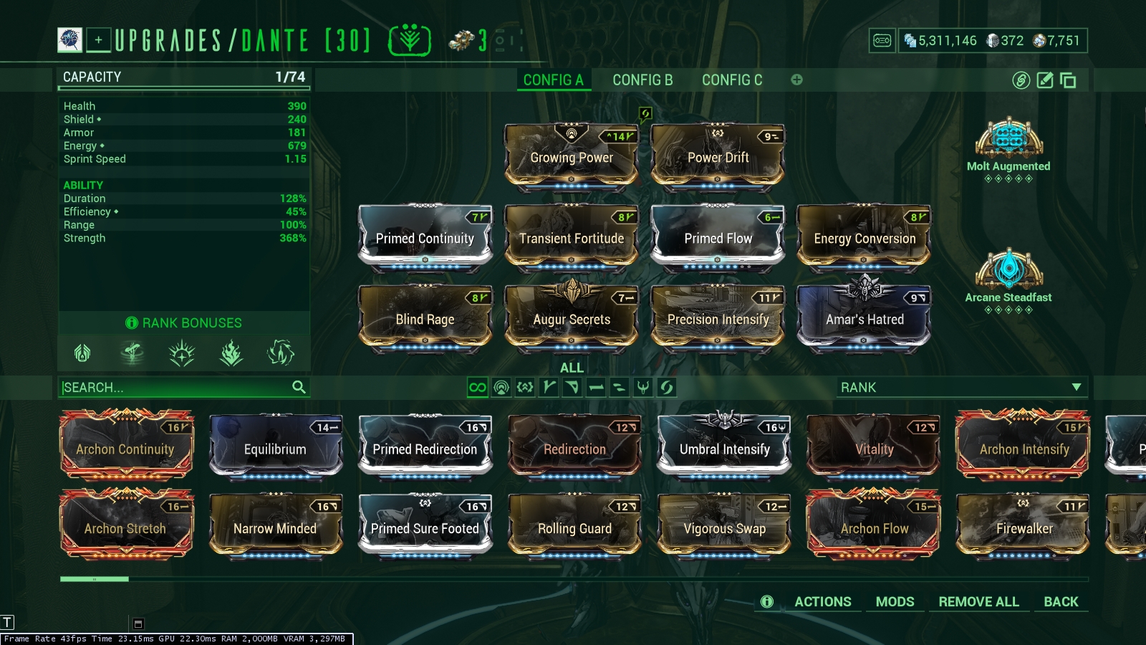Toggle the show-all-polarities infinity filter
The width and height of the screenshot is (1146, 645).
[478, 388]
